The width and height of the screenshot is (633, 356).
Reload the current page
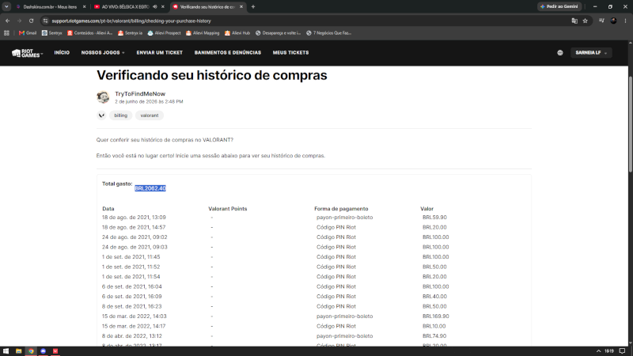coord(31,21)
